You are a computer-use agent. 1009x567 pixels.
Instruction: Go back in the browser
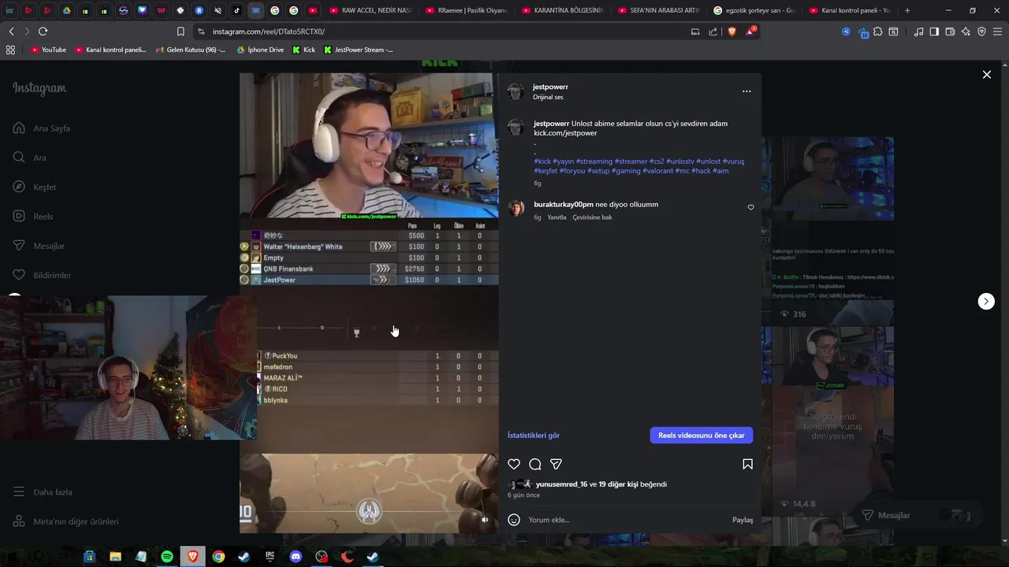[x=11, y=31]
